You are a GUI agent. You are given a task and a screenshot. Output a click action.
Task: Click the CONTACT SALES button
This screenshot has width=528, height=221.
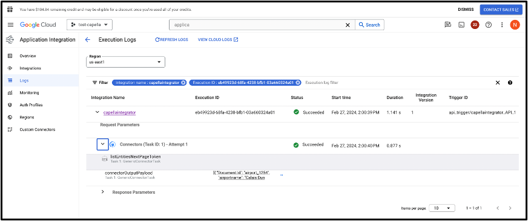click(501, 10)
